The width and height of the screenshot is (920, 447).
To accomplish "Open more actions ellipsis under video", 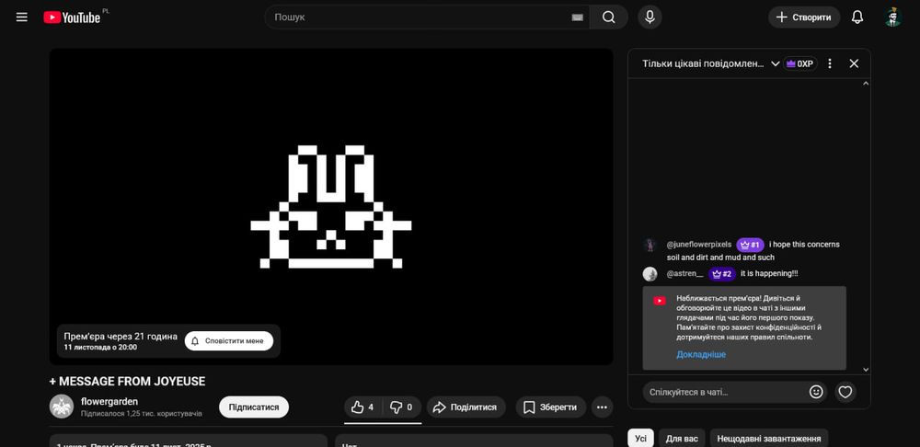I will click(602, 407).
